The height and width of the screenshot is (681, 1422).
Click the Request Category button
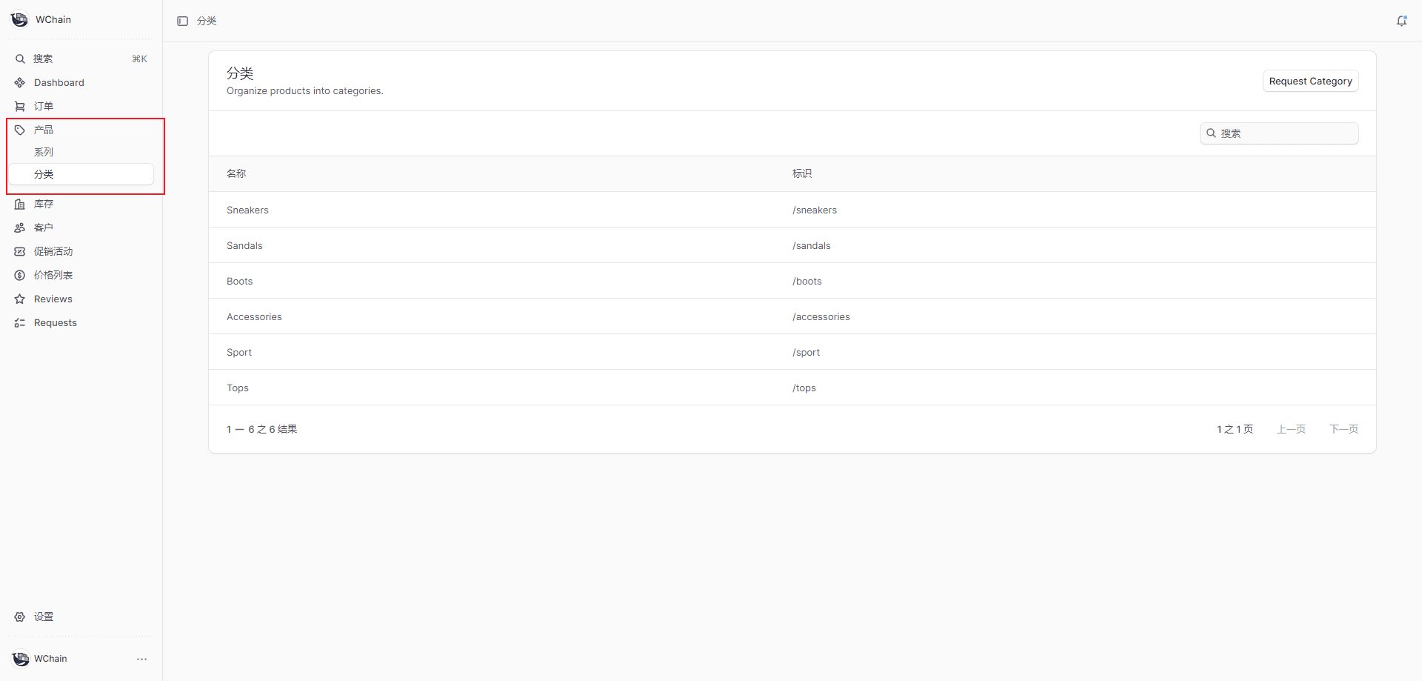point(1309,82)
